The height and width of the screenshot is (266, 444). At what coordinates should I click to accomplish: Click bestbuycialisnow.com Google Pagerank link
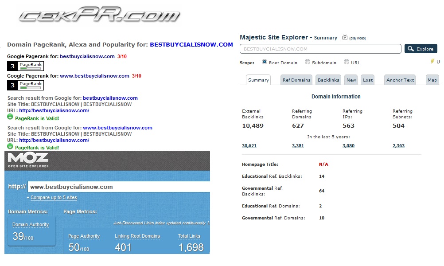87,56
